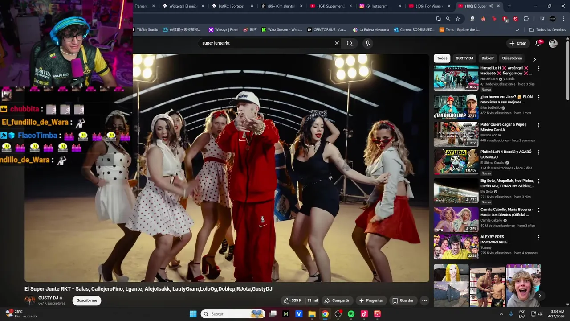The width and height of the screenshot is (570, 321).
Task: Open the YouTube account avatar menu
Action: click(x=553, y=43)
